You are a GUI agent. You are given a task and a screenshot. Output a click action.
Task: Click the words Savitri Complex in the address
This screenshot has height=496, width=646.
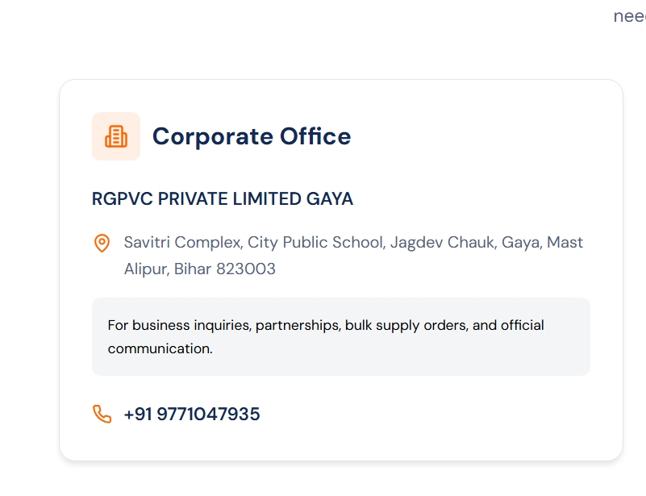coord(181,243)
